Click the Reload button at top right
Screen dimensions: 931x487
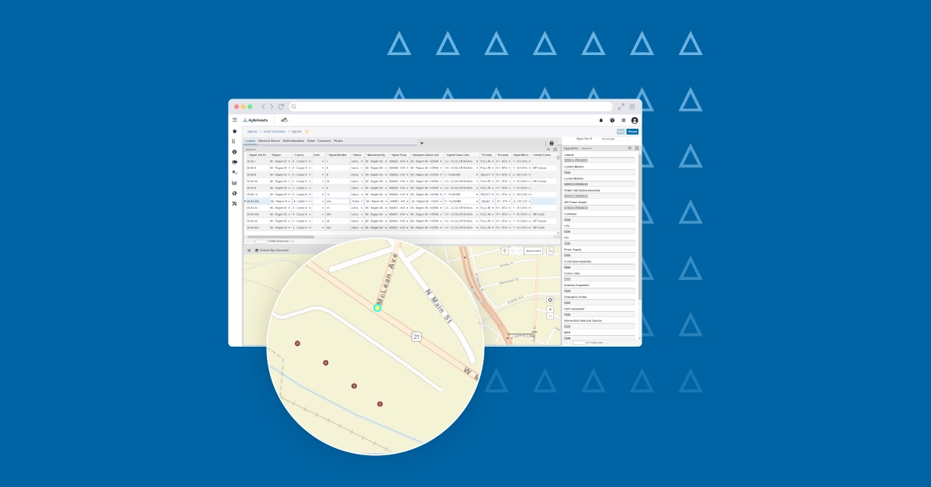631,132
